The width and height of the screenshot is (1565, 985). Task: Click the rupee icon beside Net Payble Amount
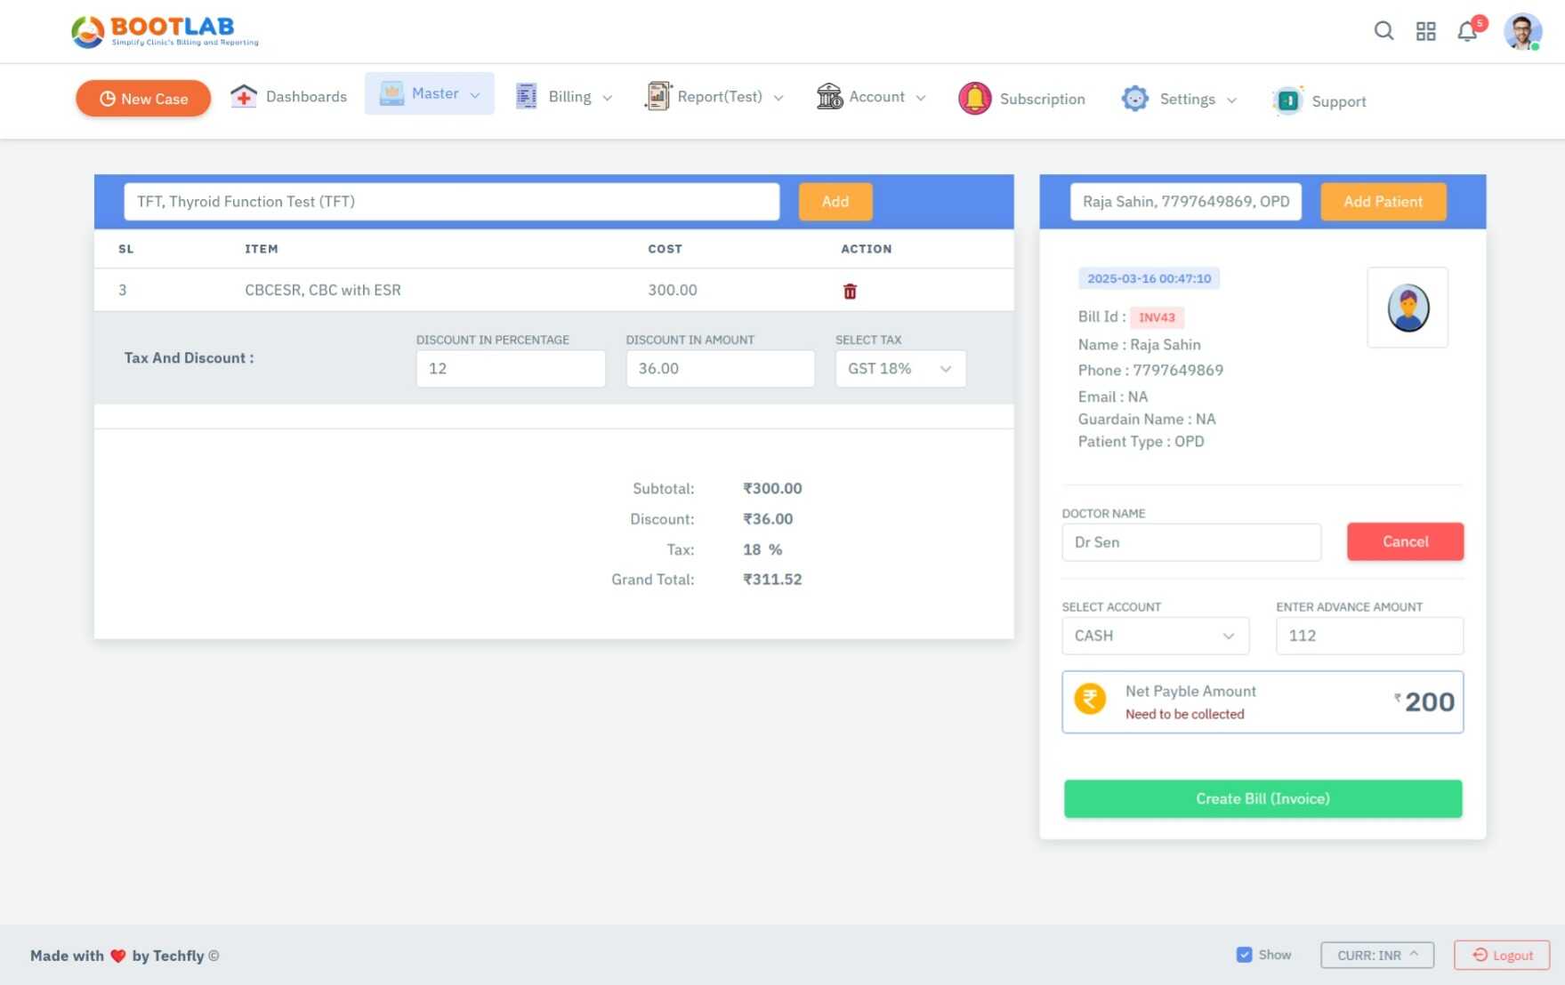pos(1090,699)
